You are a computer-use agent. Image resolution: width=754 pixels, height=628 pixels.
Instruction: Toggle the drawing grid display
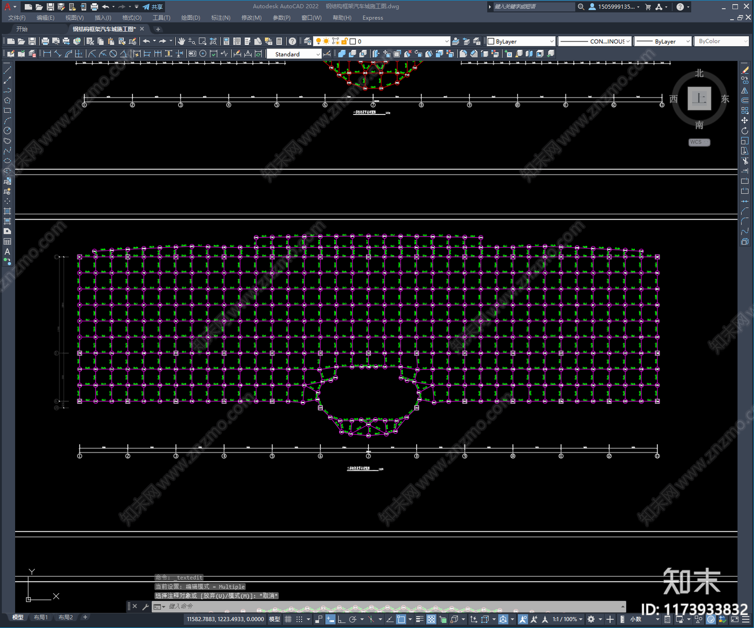288,619
